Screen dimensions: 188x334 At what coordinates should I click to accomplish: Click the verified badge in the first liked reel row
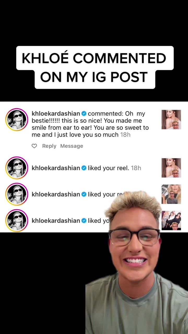(84, 168)
